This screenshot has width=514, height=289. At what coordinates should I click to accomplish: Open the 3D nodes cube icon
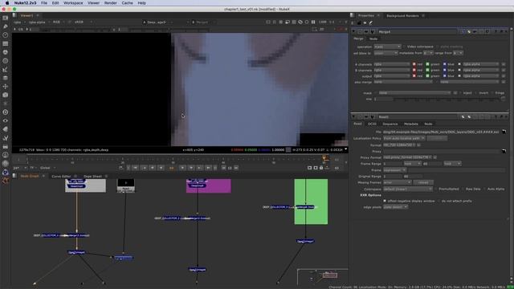[6, 95]
